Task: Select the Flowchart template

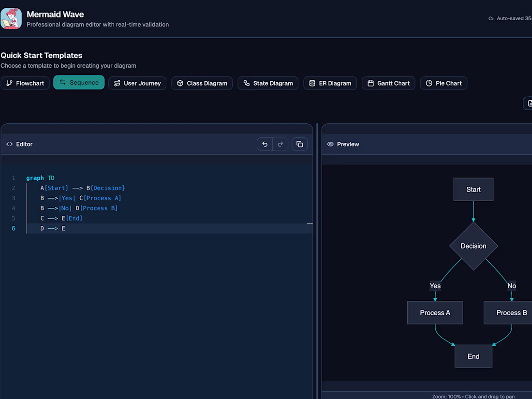Action: point(25,83)
